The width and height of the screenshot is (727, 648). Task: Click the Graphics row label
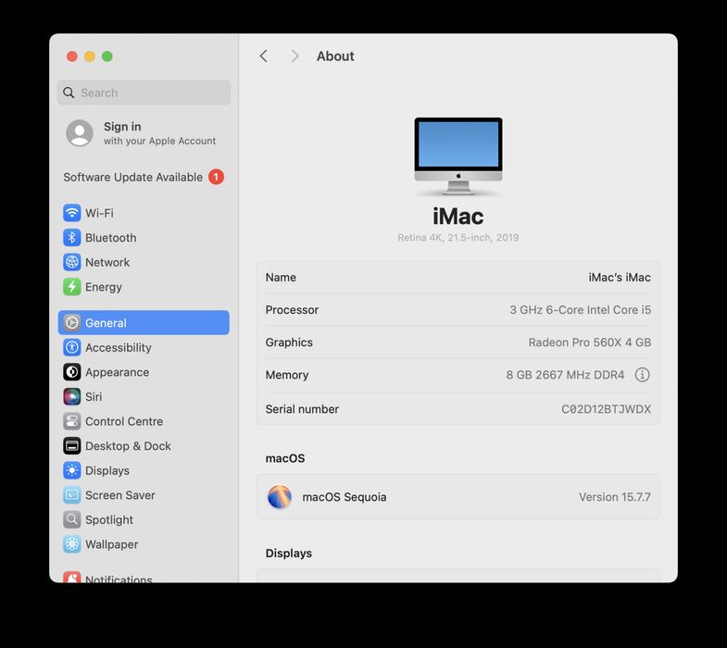(x=289, y=343)
